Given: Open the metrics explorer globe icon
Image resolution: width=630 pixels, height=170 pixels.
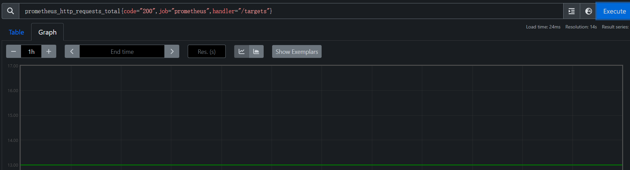Looking at the screenshot, I should (588, 11).
